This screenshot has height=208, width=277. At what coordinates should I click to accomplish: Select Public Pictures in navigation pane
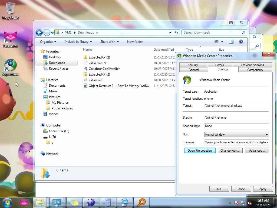pyautogui.click(x=62, y=108)
